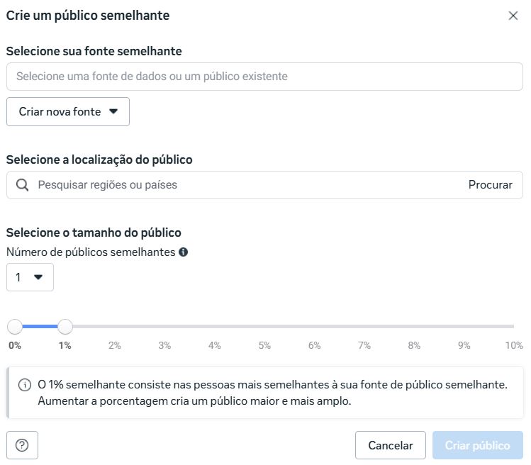The width and height of the screenshot is (531, 465).
Task: Click the slider handle at 1%
Action: click(65, 327)
